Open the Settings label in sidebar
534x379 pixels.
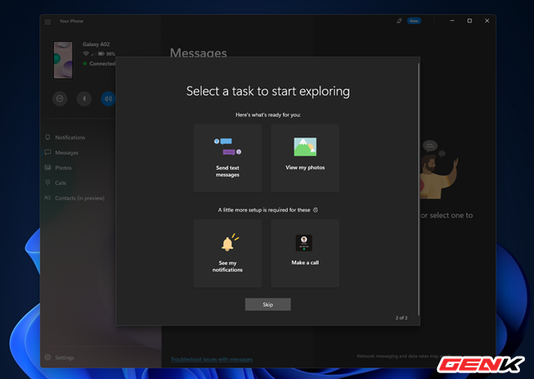(65, 357)
